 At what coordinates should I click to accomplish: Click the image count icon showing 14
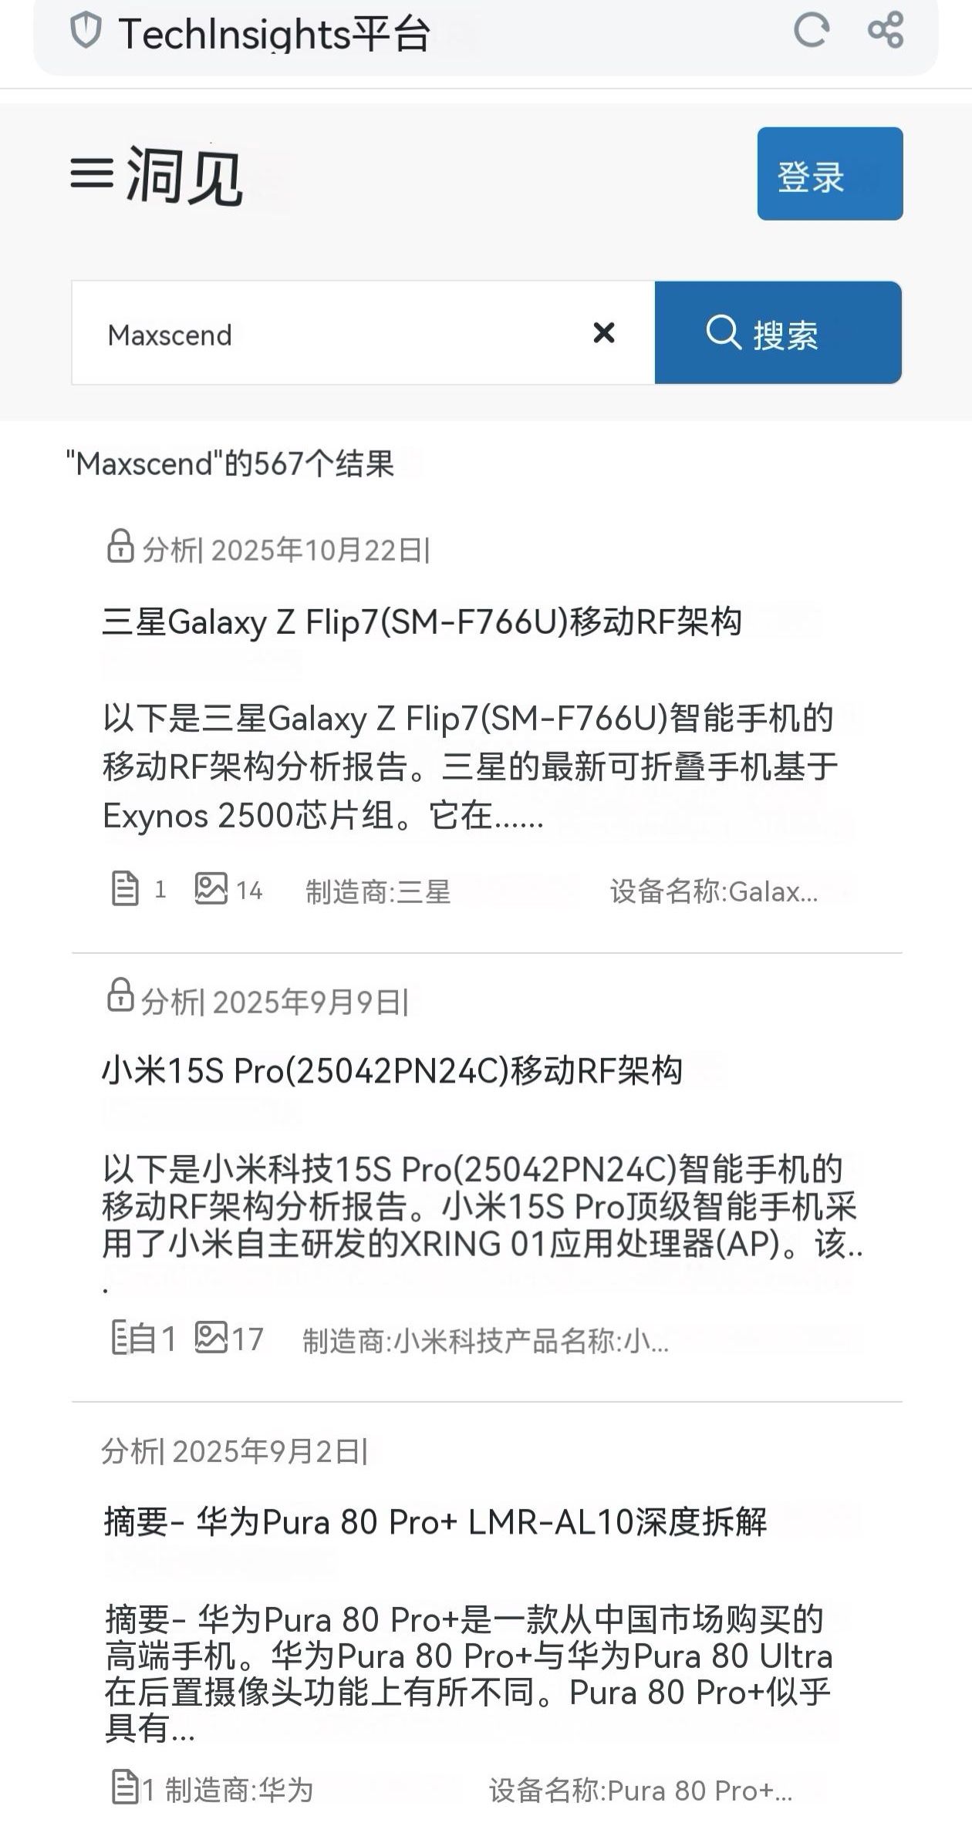tap(211, 888)
